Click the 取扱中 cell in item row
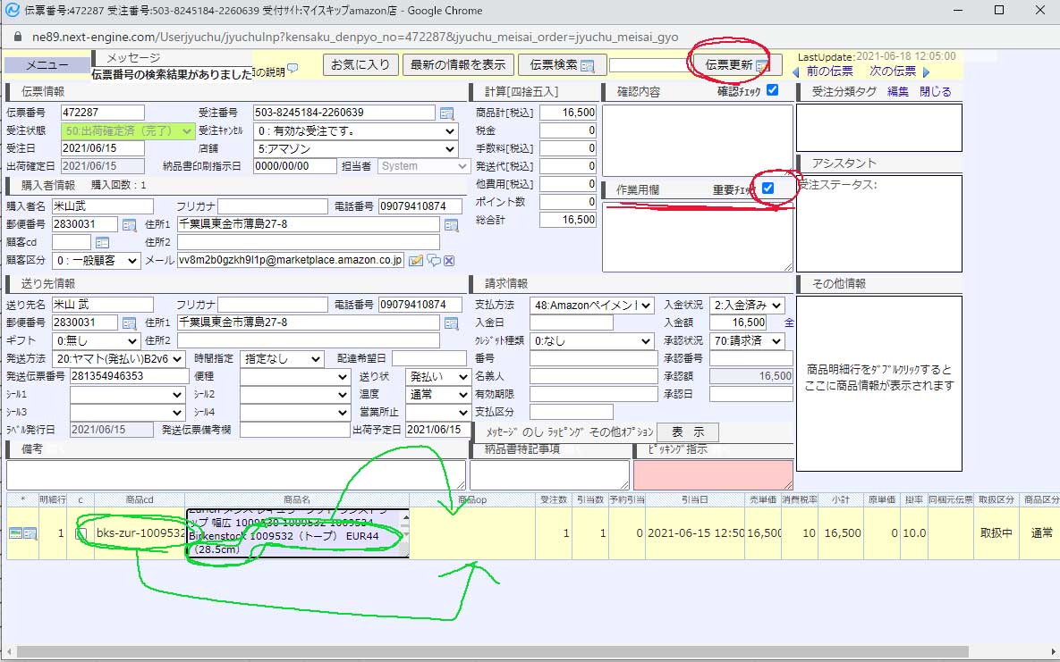Viewport: 1060px width, 662px height. [996, 533]
